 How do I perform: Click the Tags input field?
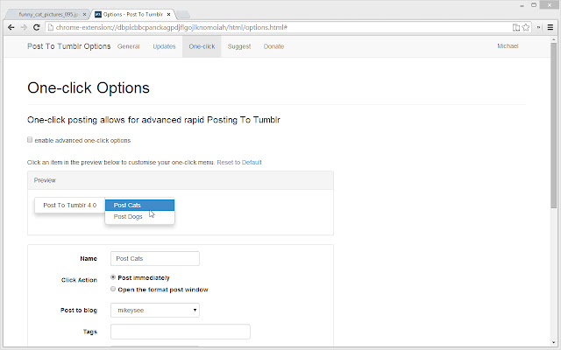click(181, 332)
